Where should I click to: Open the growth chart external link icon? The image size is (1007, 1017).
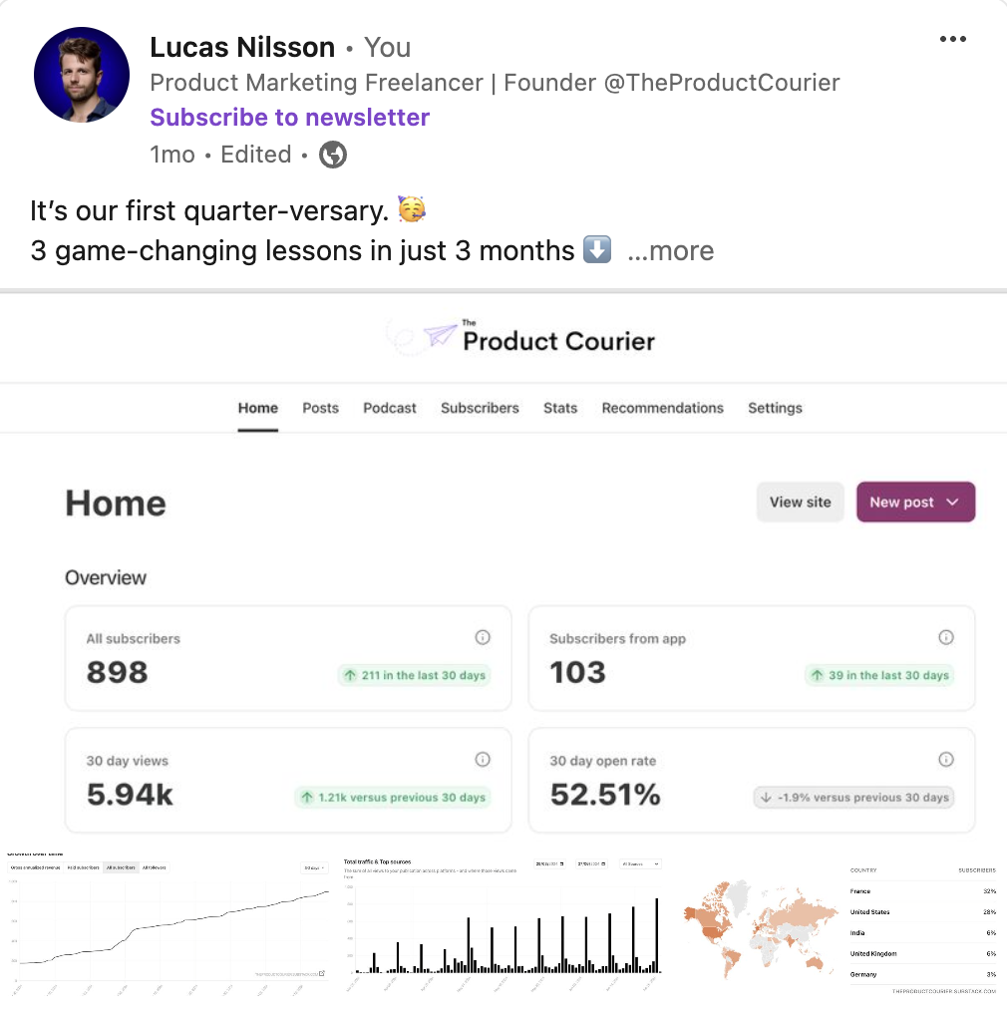(x=322, y=974)
